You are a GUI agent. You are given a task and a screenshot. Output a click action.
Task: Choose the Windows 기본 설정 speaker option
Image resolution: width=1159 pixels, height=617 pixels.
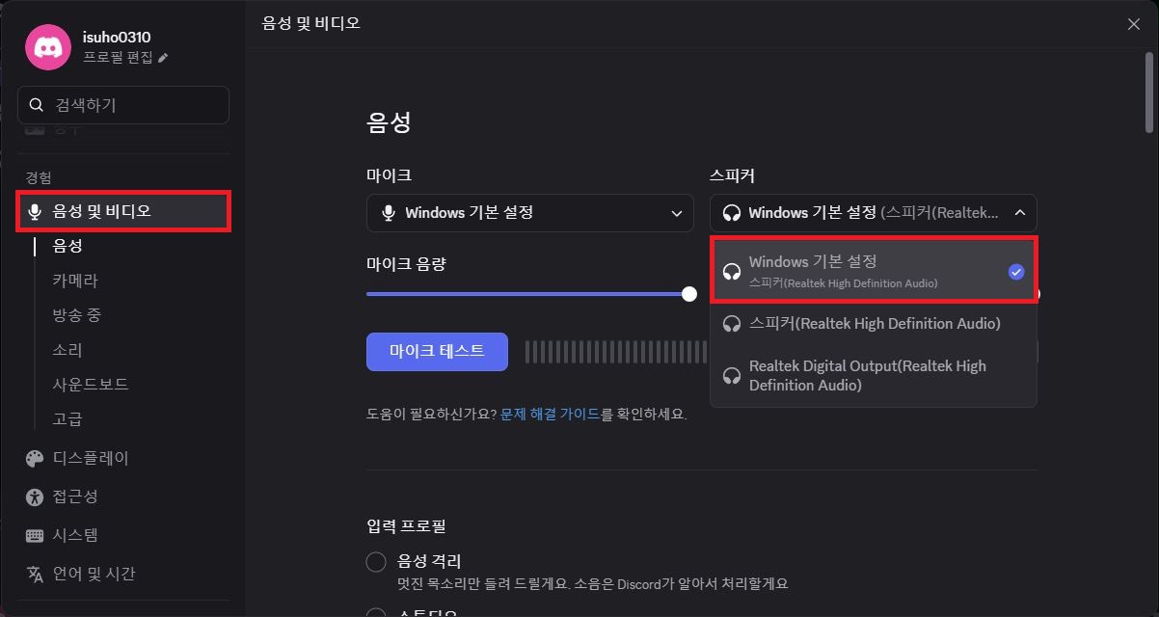click(x=874, y=271)
